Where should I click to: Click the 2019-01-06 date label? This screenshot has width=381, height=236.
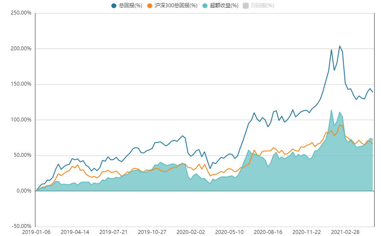36,232
